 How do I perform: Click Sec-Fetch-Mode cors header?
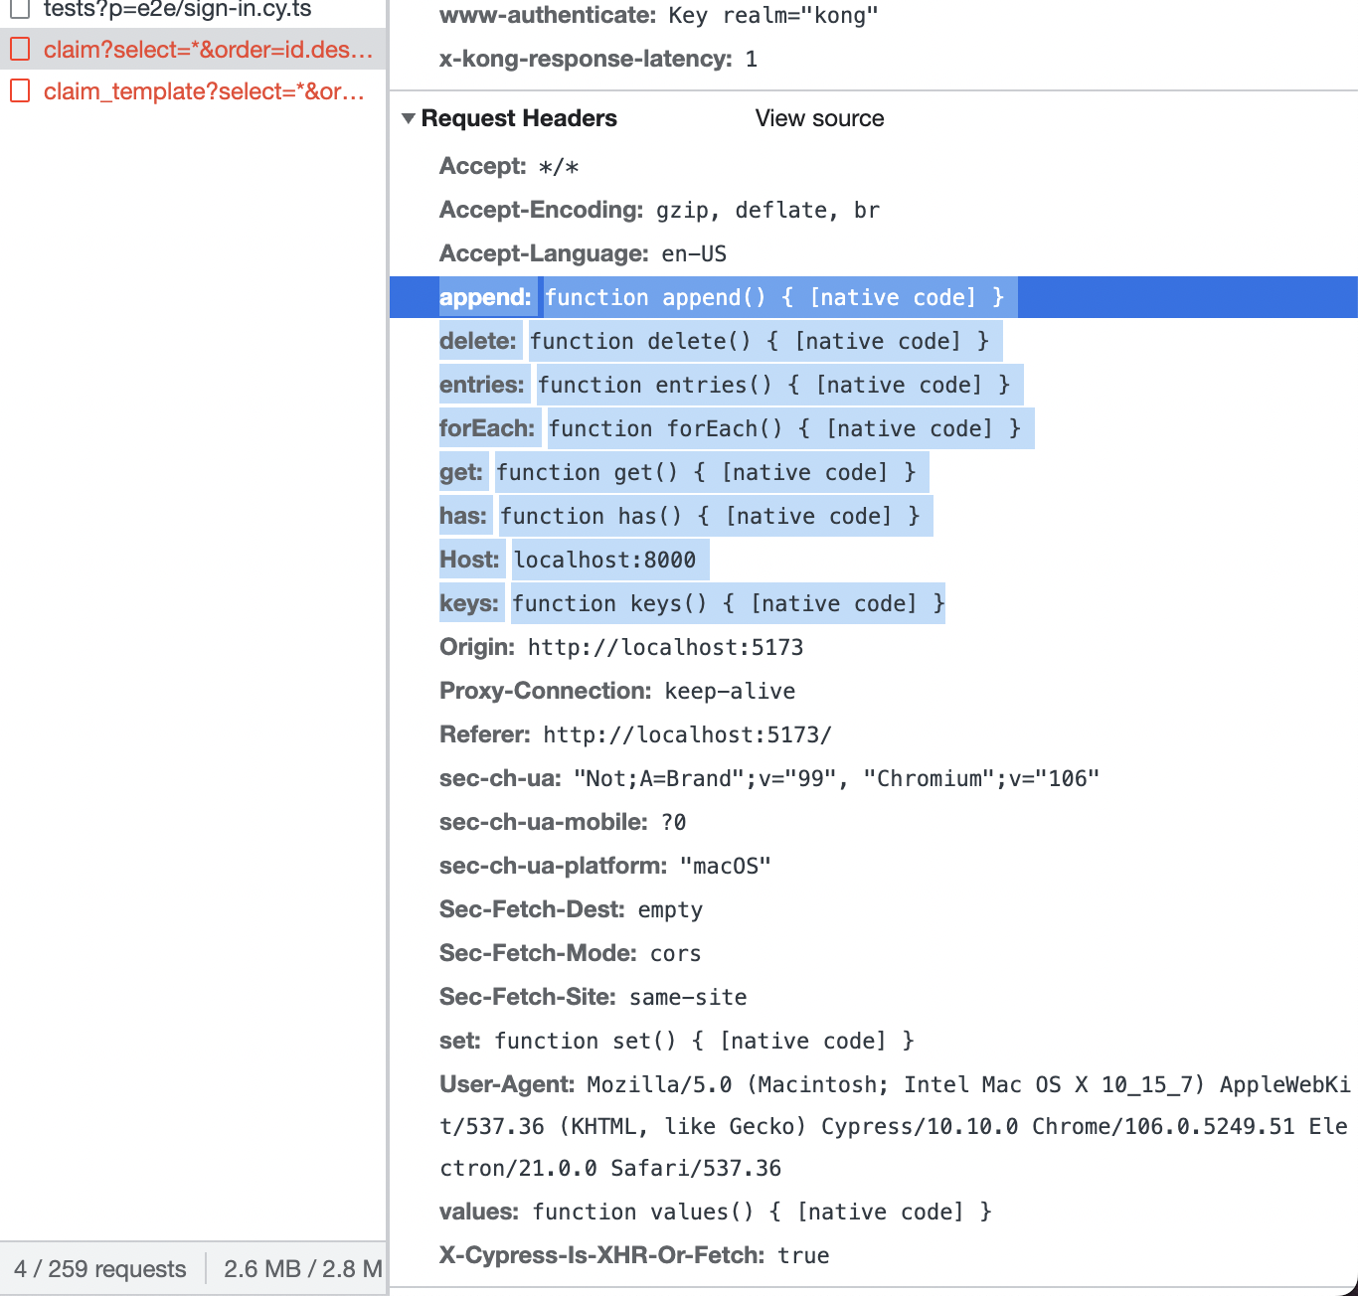pyautogui.click(x=571, y=953)
